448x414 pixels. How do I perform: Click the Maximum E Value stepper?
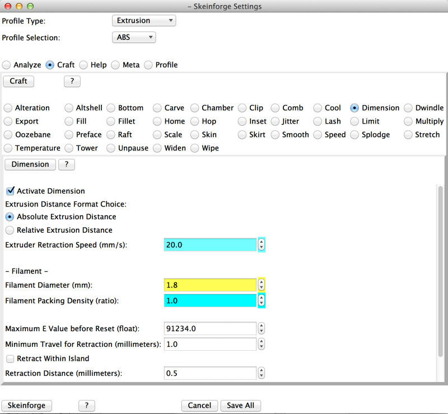coord(262,328)
